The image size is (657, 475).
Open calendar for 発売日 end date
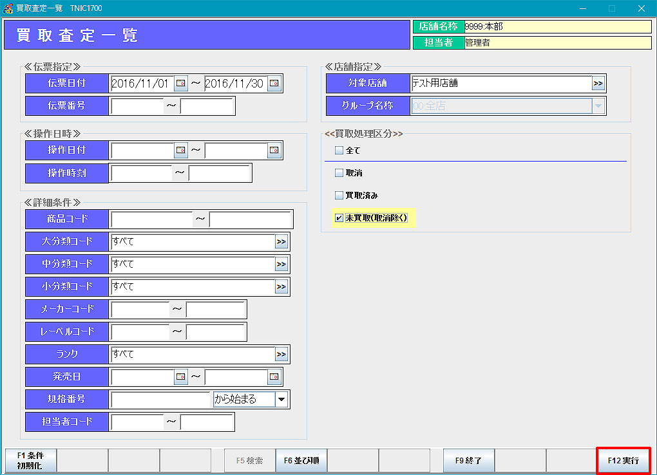274,377
